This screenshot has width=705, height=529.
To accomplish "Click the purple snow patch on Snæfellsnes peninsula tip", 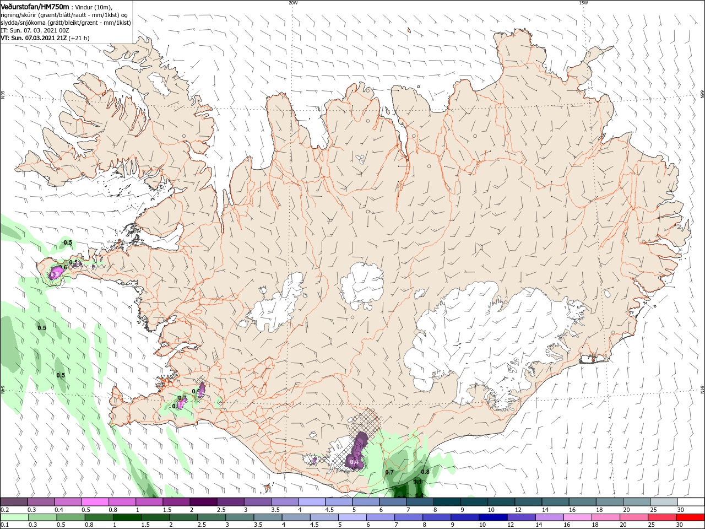I will point(56,272).
